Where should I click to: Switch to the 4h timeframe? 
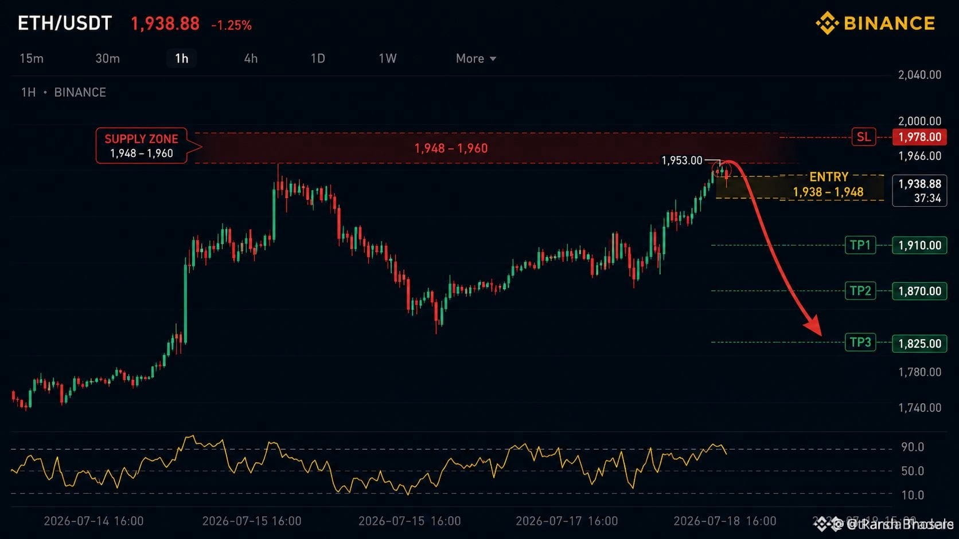pyautogui.click(x=251, y=58)
